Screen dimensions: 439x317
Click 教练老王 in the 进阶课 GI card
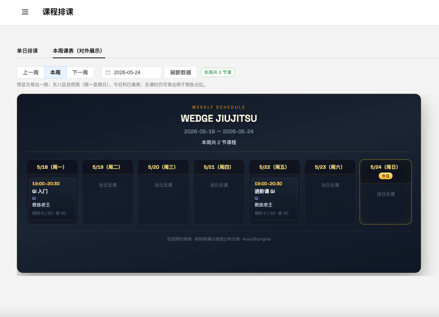coord(263,205)
